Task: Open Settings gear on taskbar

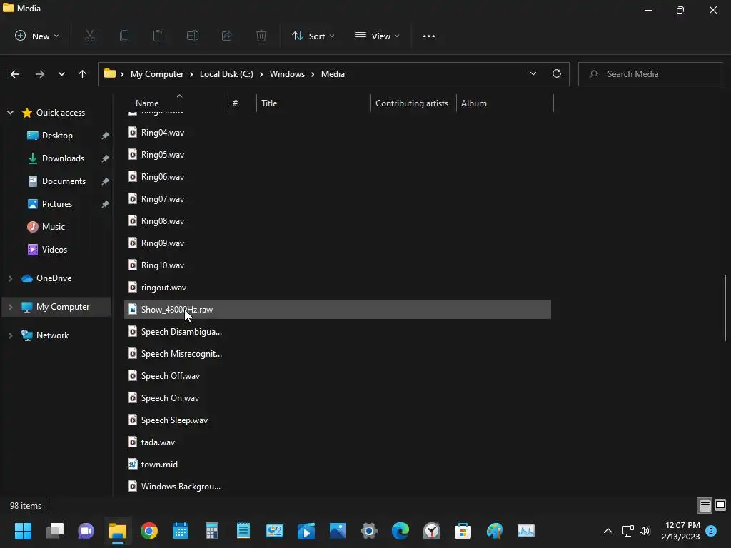Action: [x=369, y=531]
